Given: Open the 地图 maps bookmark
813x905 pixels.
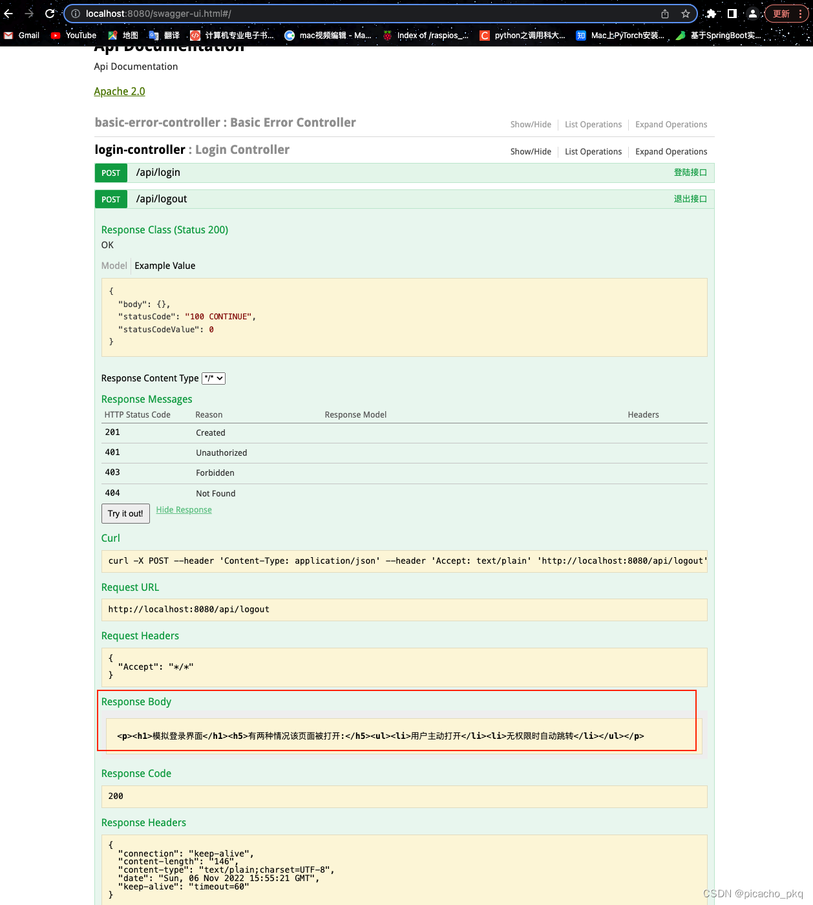Looking at the screenshot, I should 123,36.
